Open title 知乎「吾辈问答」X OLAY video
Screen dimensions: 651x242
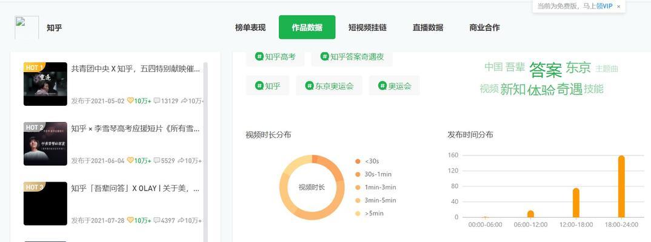(135, 188)
